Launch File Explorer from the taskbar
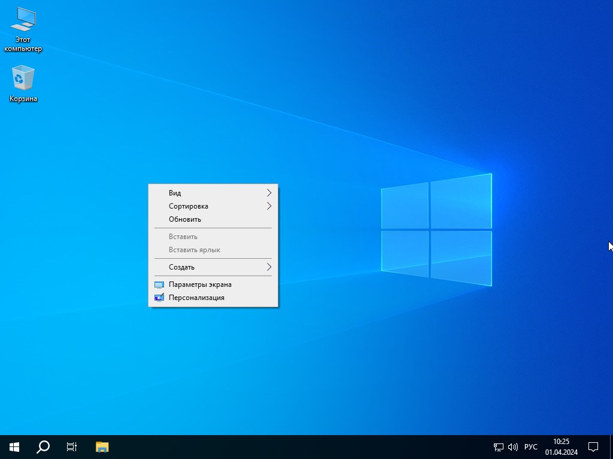Image resolution: width=613 pixels, height=459 pixels. (x=102, y=446)
